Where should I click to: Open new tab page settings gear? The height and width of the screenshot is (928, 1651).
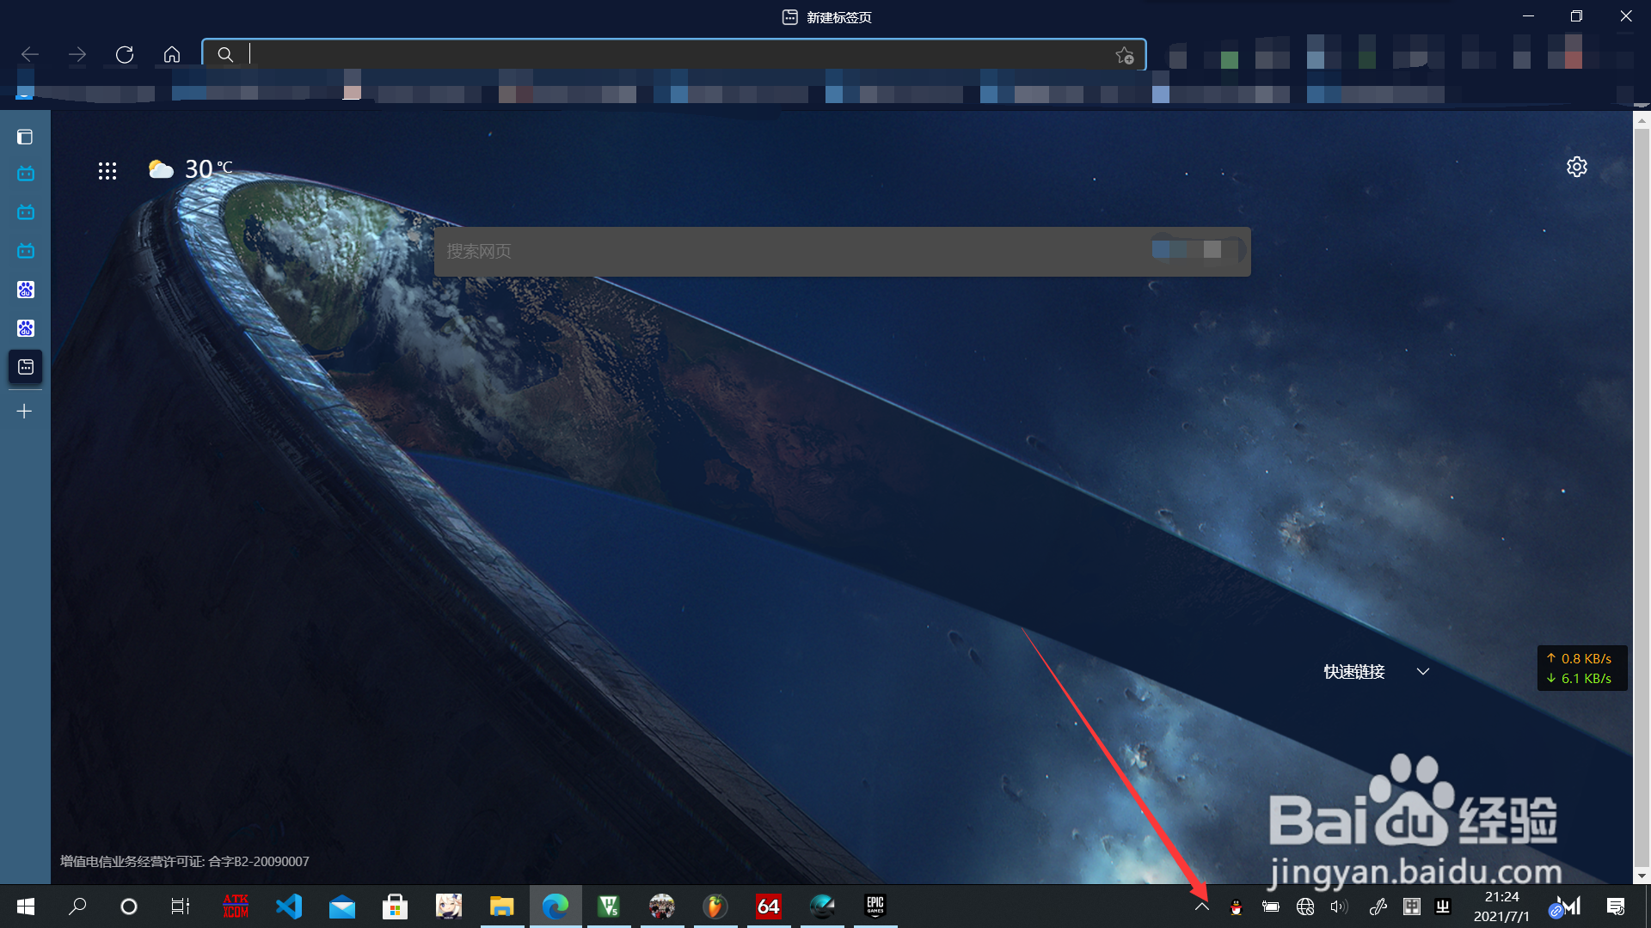coord(1577,167)
